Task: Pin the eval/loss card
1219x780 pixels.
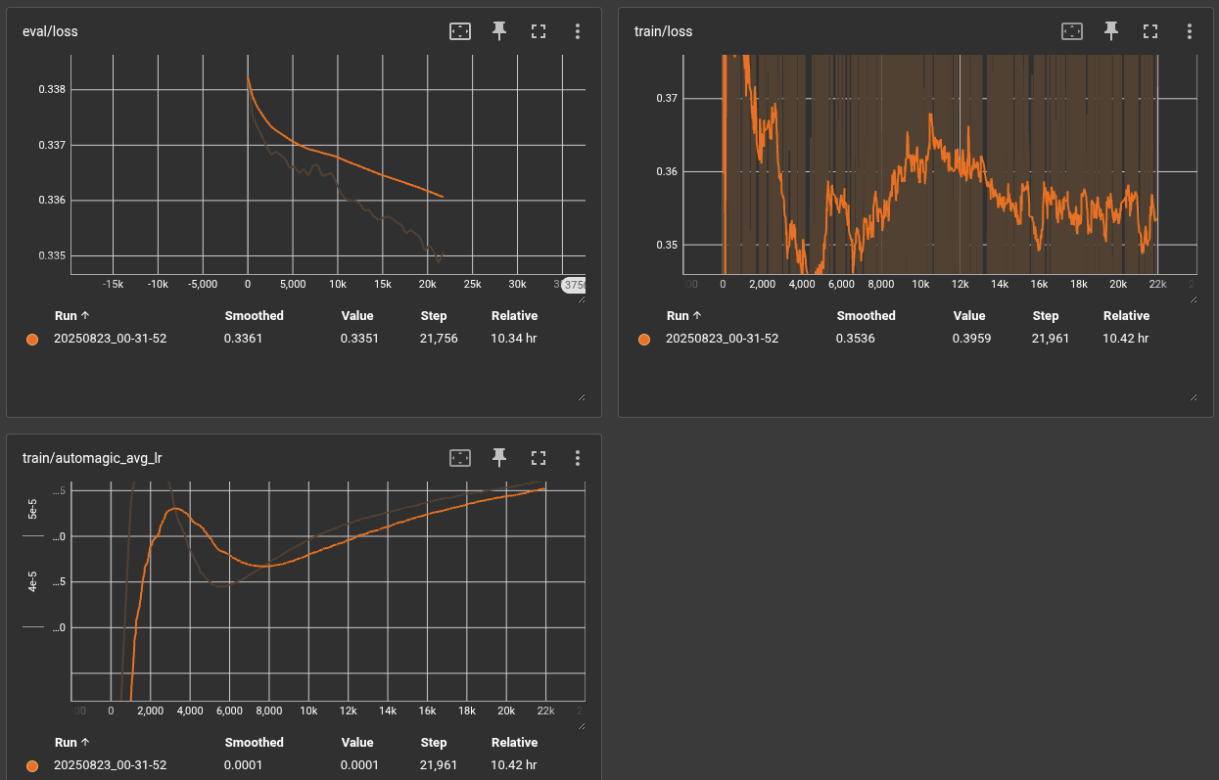Action: (x=499, y=31)
